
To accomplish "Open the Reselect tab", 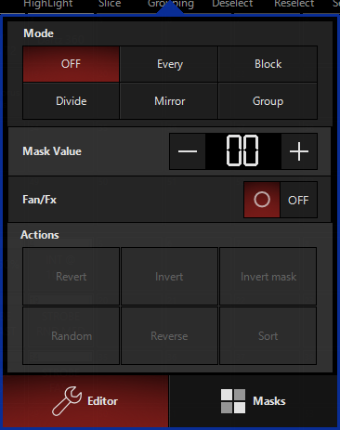I will pos(294,5).
